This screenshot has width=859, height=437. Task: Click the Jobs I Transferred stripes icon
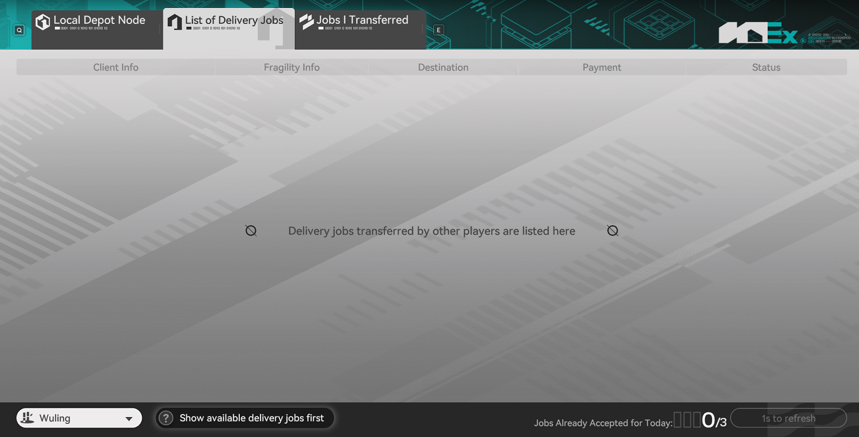coord(307,22)
